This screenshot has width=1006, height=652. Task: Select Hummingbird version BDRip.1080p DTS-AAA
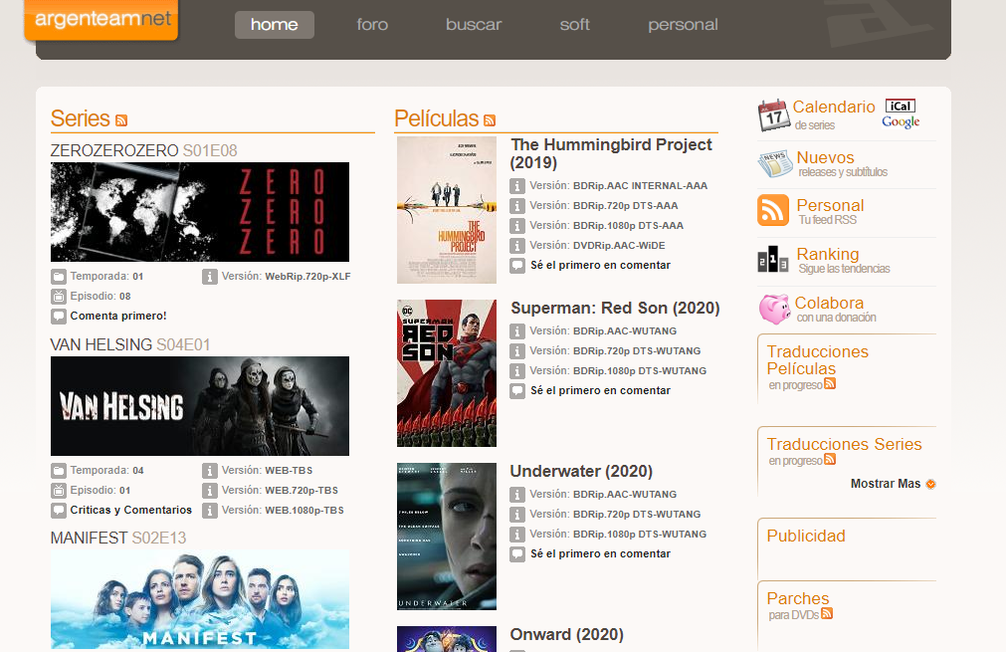point(606,226)
